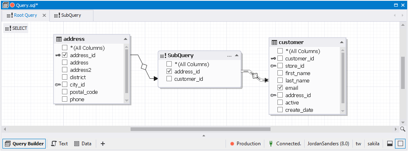The height and width of the screenshot is (151, 408).
Task: Uncheck the email column checkbox
Action: pyautogui.click(x=280, y=88)
